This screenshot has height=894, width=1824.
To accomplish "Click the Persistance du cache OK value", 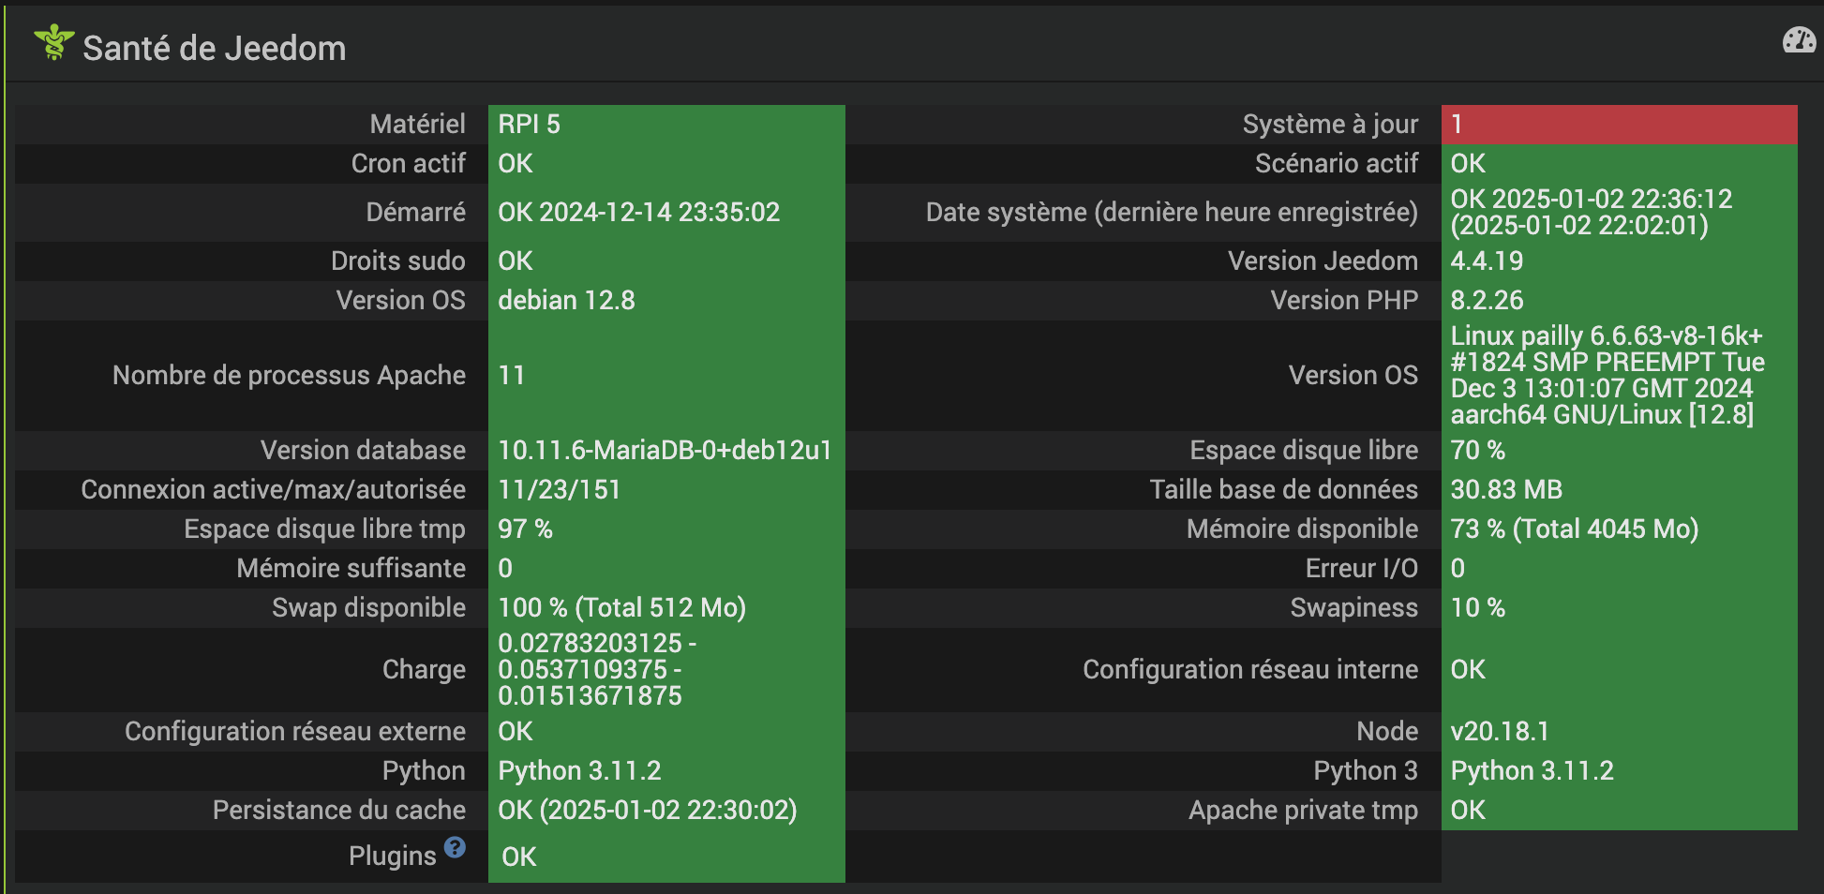I will tap(647, 810).
